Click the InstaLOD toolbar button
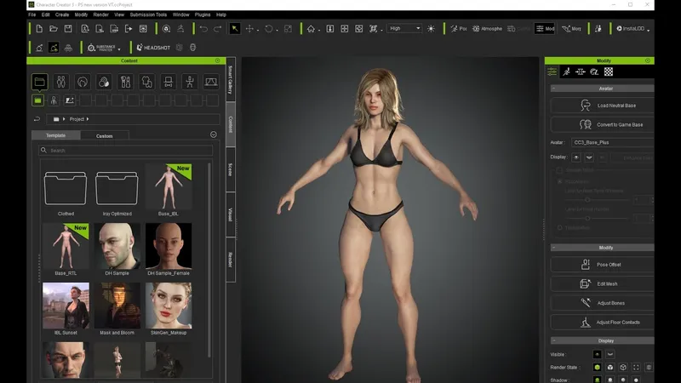Viewport: 681px width, 383px height. tap(631, 29)
